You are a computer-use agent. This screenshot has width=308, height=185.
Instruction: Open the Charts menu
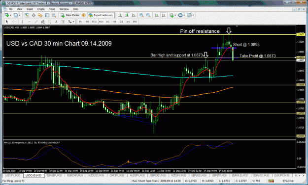[x=41, y=9]
